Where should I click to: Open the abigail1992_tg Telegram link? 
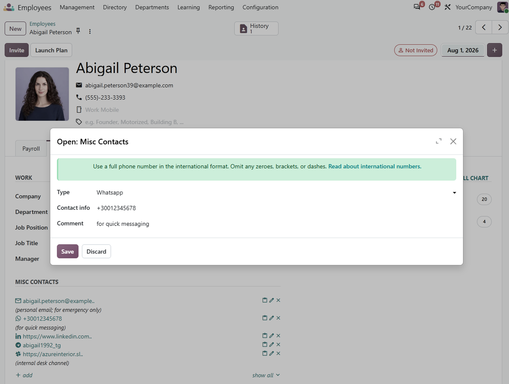click(x=41, y=345)
